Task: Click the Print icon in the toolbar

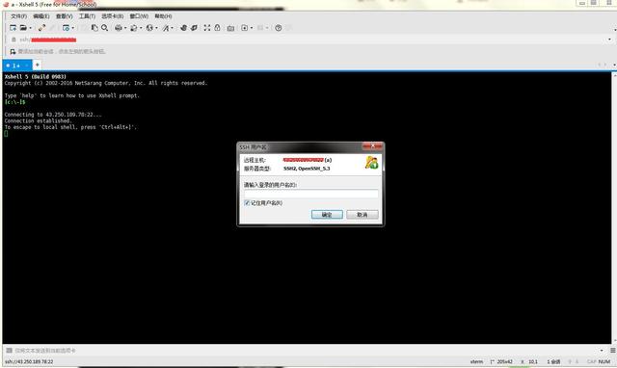Action: (119, 28)
